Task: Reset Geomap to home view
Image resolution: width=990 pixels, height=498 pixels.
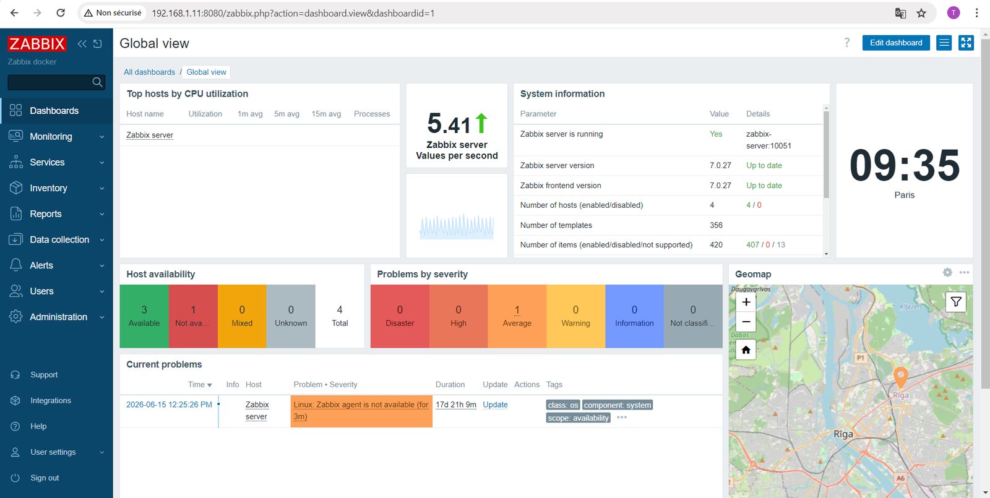Action: pos(746,350)
